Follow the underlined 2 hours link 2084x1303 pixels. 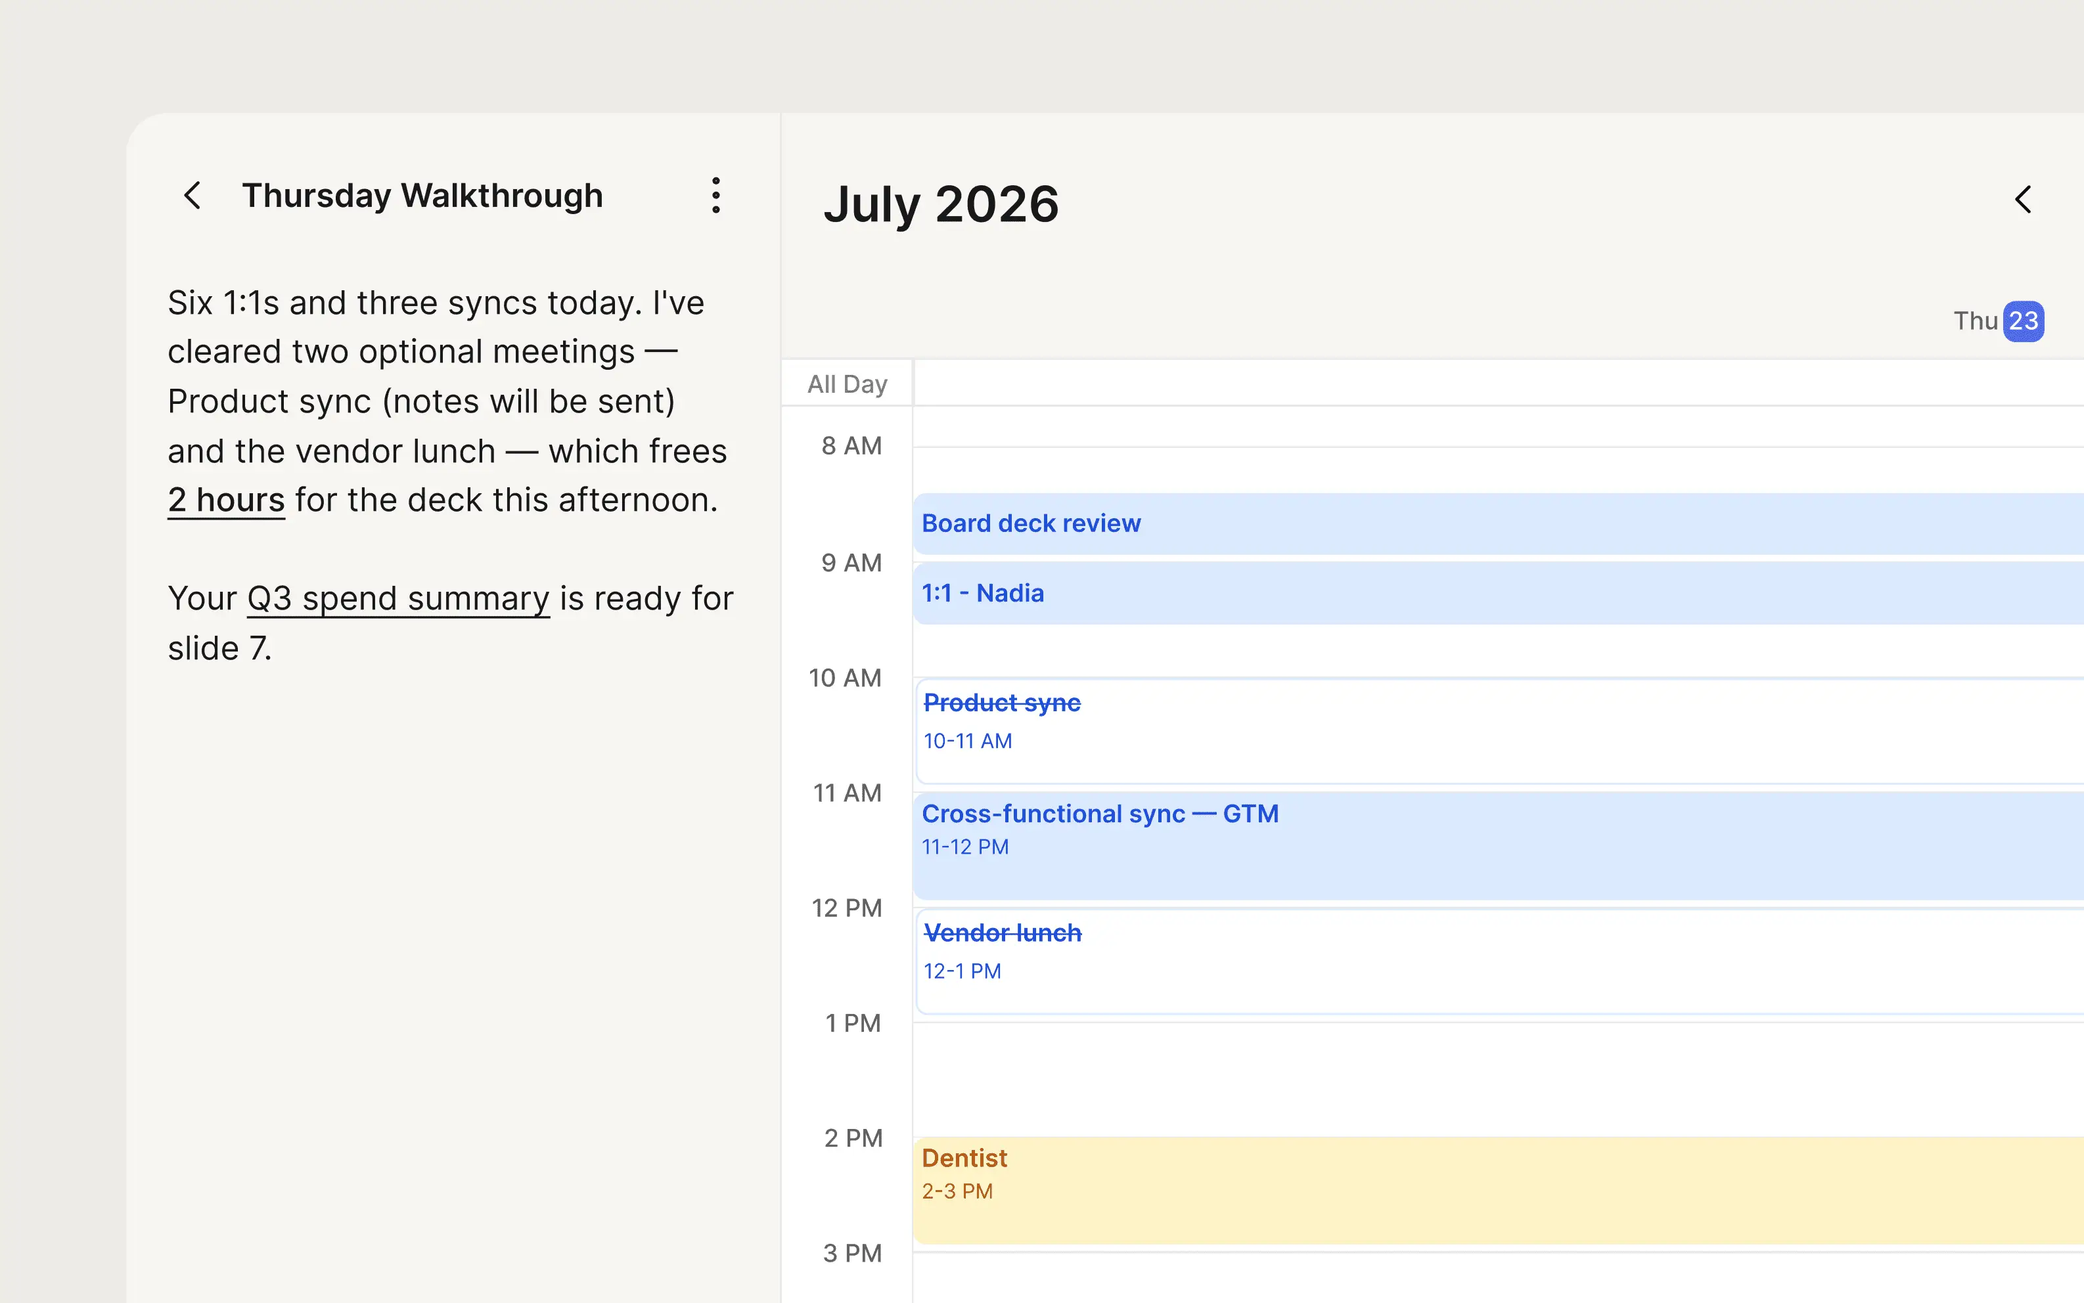coord(226,500)
